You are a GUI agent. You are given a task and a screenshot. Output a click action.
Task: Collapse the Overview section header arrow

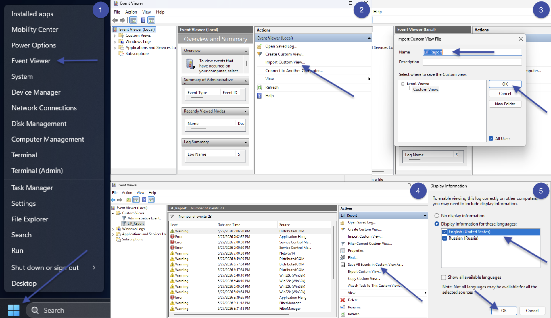pos(246,51)
